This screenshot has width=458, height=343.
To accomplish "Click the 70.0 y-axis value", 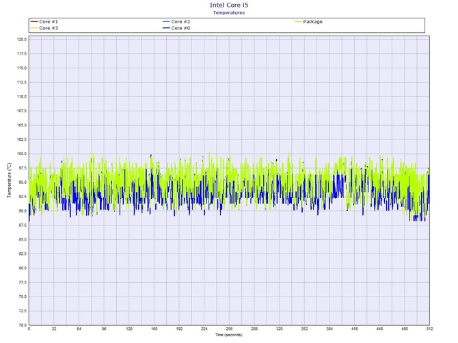I will tap(23, 325).
